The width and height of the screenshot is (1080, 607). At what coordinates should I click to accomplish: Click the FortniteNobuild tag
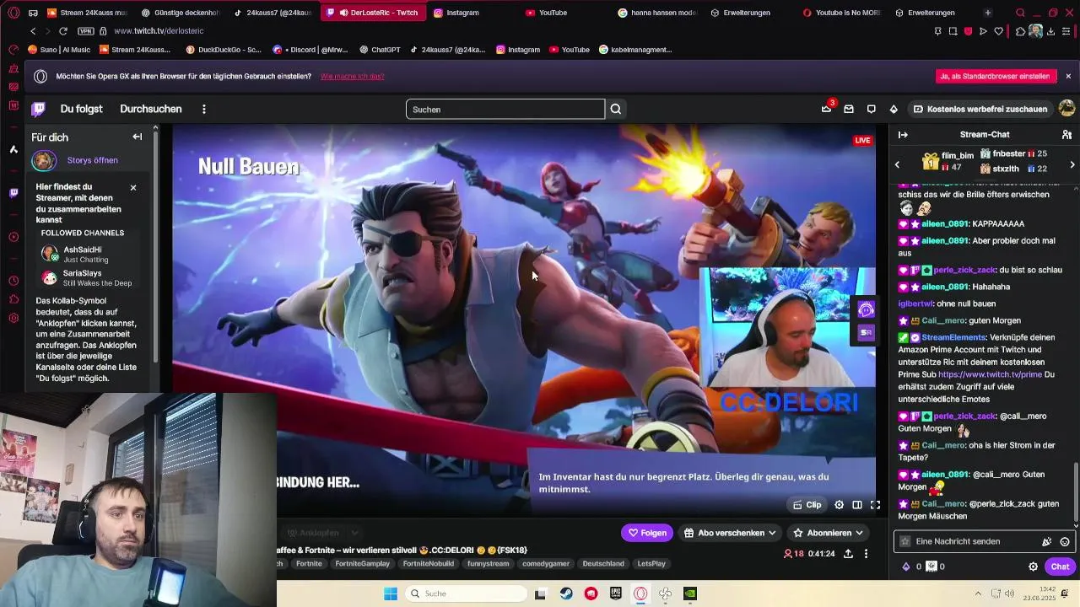[x=428, y=563]
